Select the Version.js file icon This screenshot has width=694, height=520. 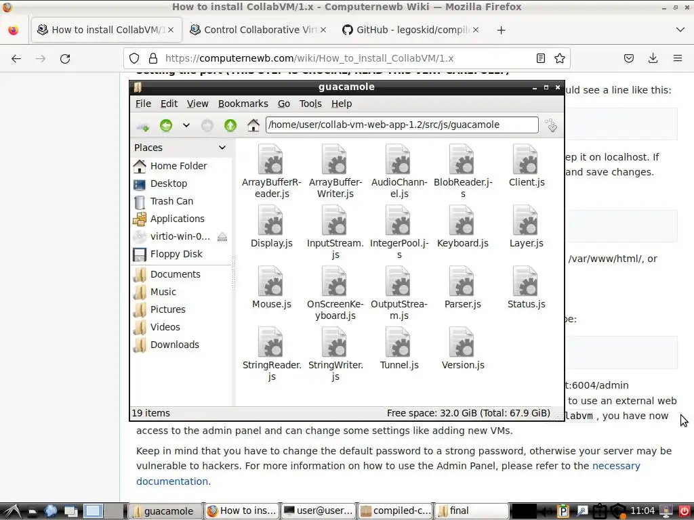[462, 343]
